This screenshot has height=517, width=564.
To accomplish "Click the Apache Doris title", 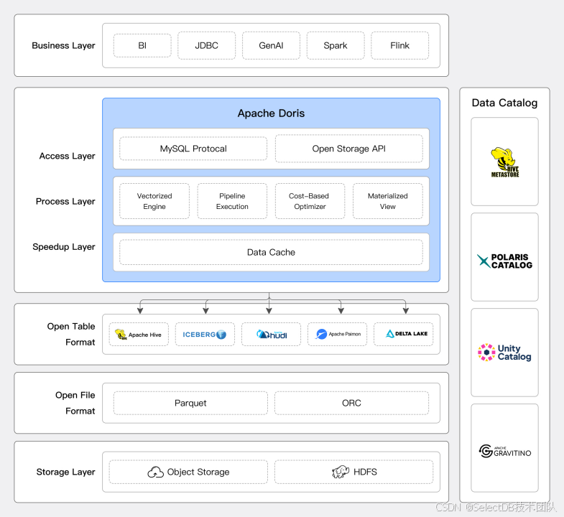I will (271, 113).
